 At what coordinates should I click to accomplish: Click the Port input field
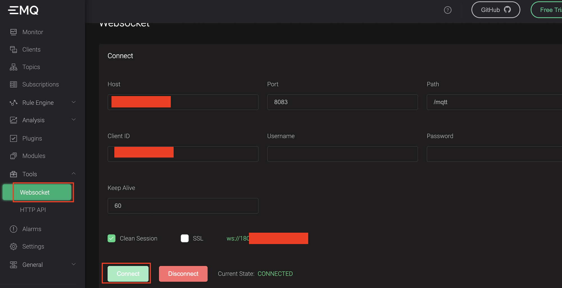pos(342,102)
